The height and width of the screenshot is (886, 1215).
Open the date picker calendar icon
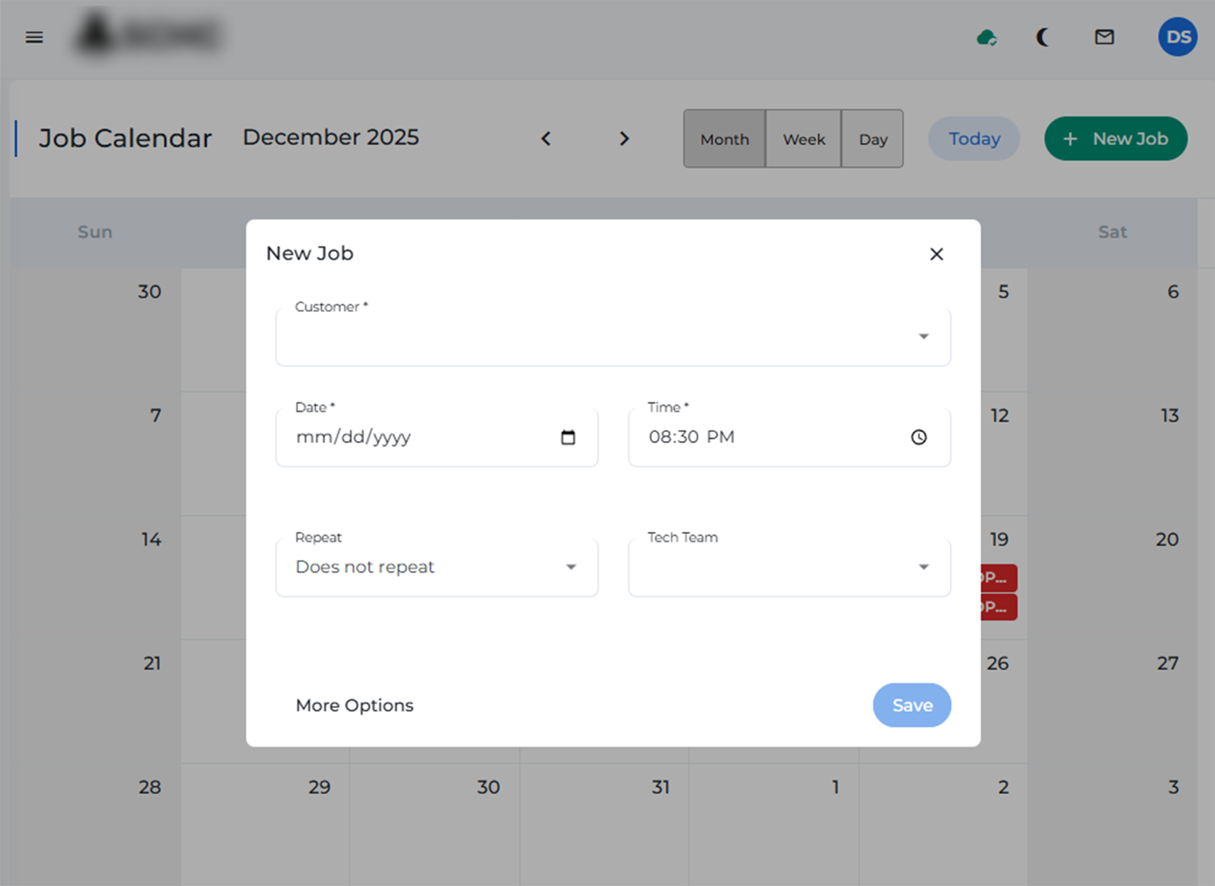pos(568,437)
